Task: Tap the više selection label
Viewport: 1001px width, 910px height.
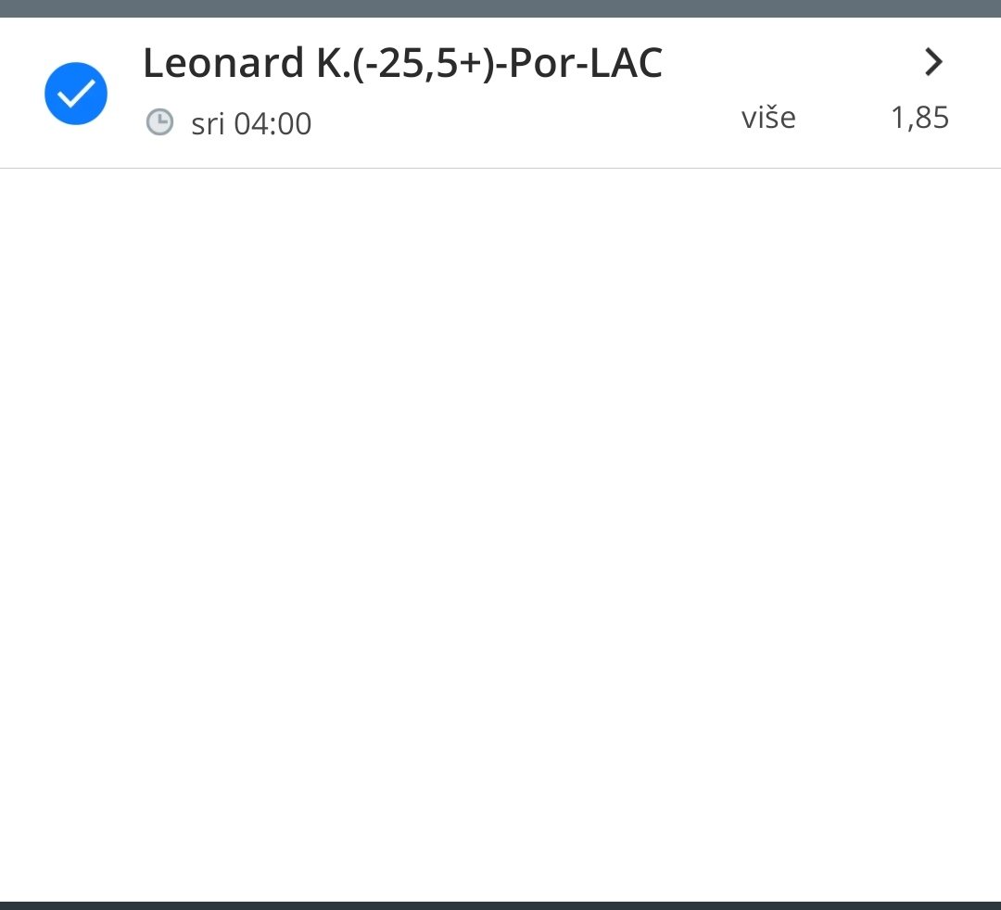Action: (x=768, y=118)
